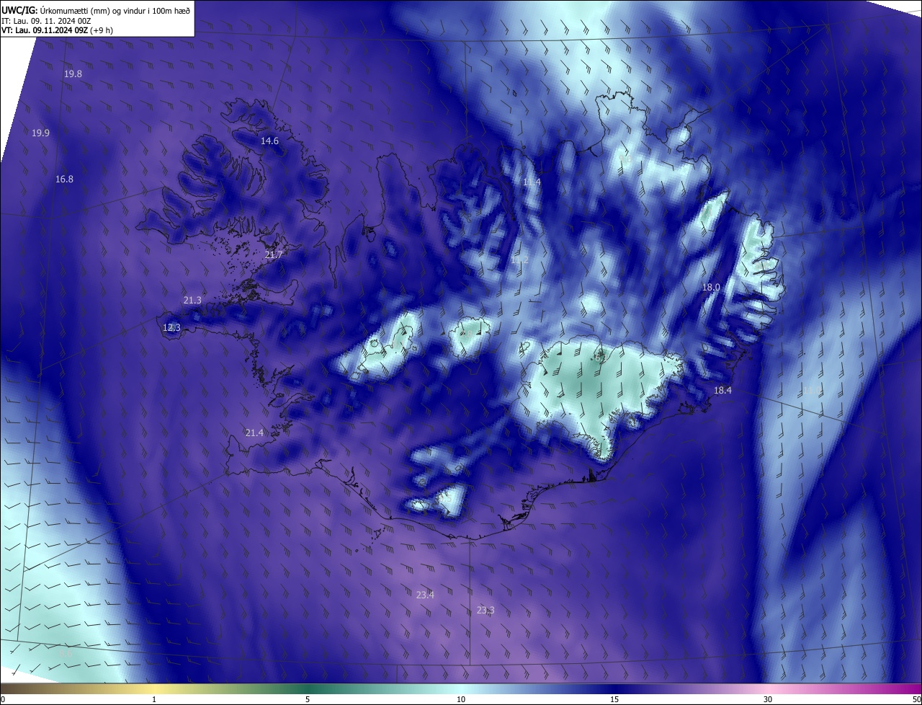Click the 14.6 value over the Westfjords

point(269,141)
